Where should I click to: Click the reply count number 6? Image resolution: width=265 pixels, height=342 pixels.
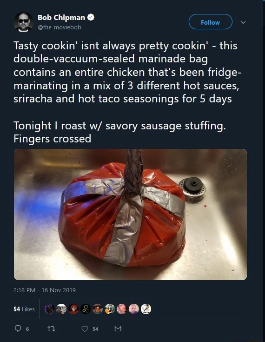[x=27, y=329]
